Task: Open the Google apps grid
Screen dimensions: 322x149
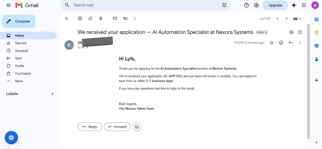Action: click(x=304, y=5)
